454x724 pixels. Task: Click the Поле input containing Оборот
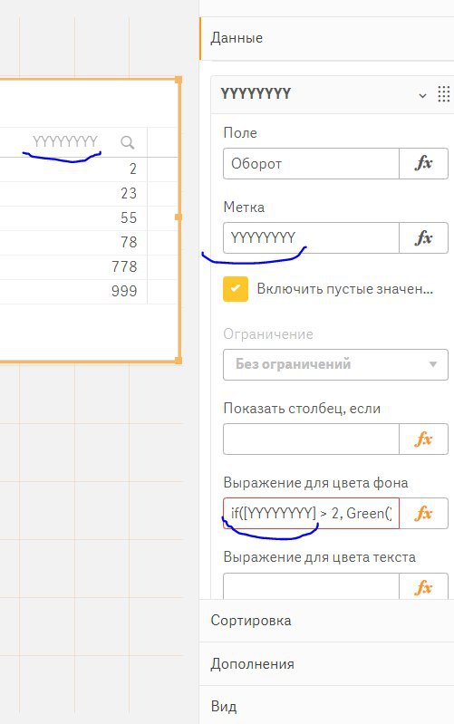311,163
